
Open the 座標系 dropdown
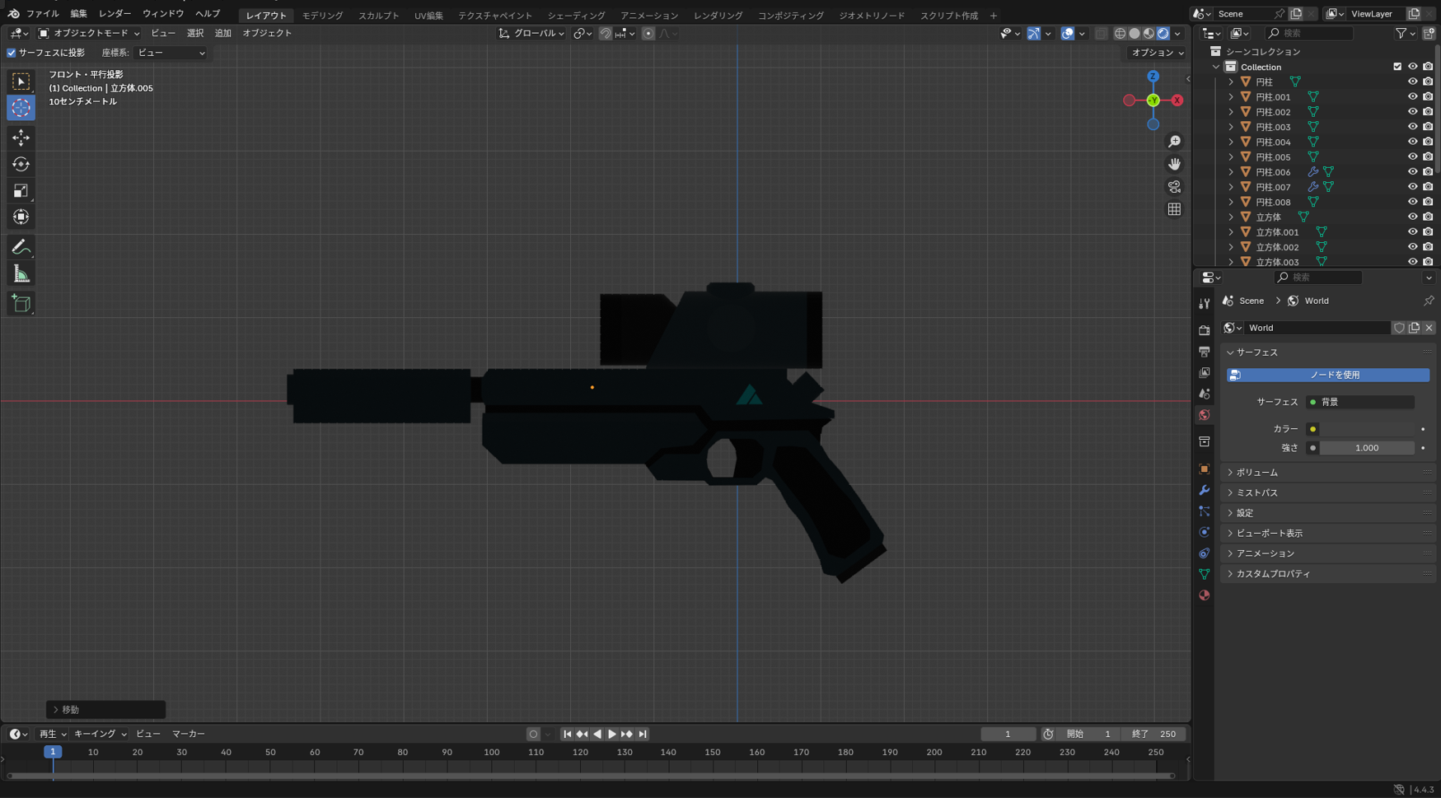click(x=171, y=53)
